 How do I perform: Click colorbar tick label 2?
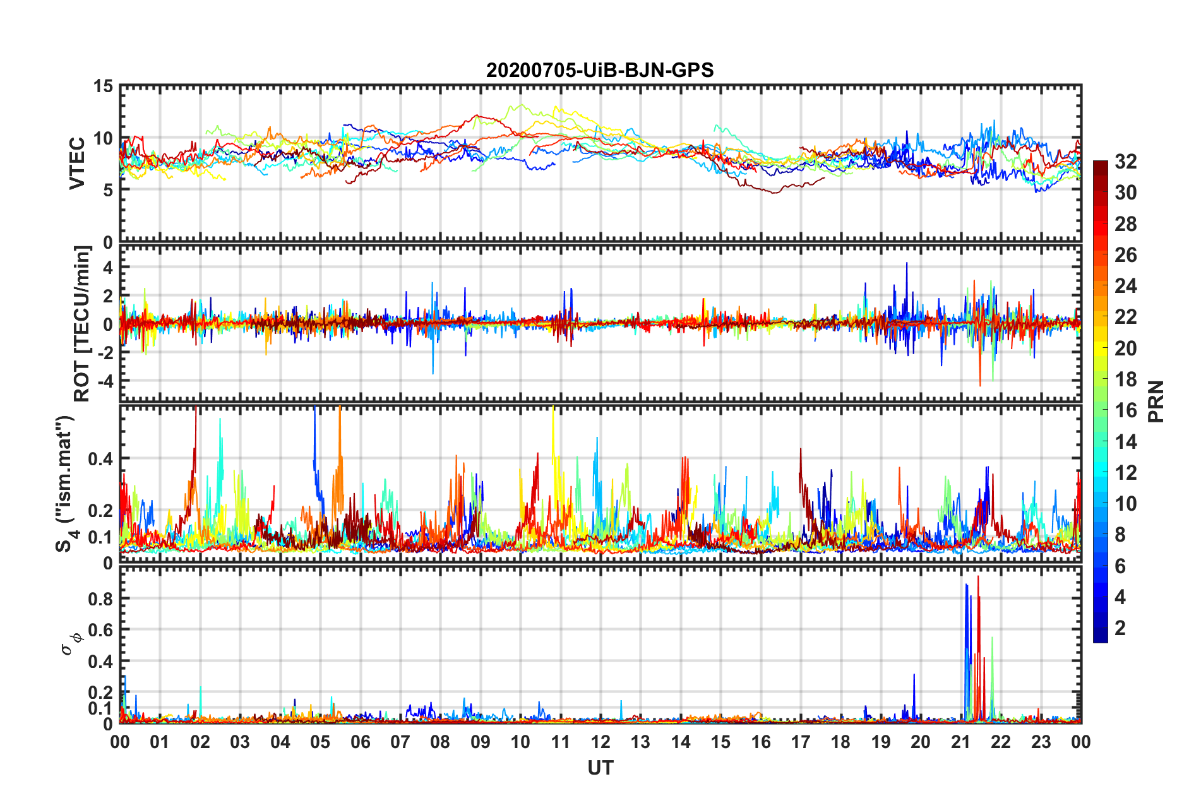(x=1120, y=628)
